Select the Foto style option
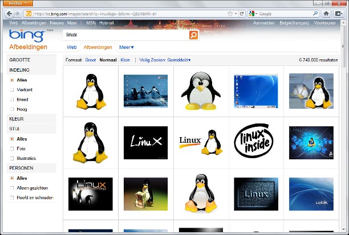Viewport: 349px width, 235px height. [18, 149]
